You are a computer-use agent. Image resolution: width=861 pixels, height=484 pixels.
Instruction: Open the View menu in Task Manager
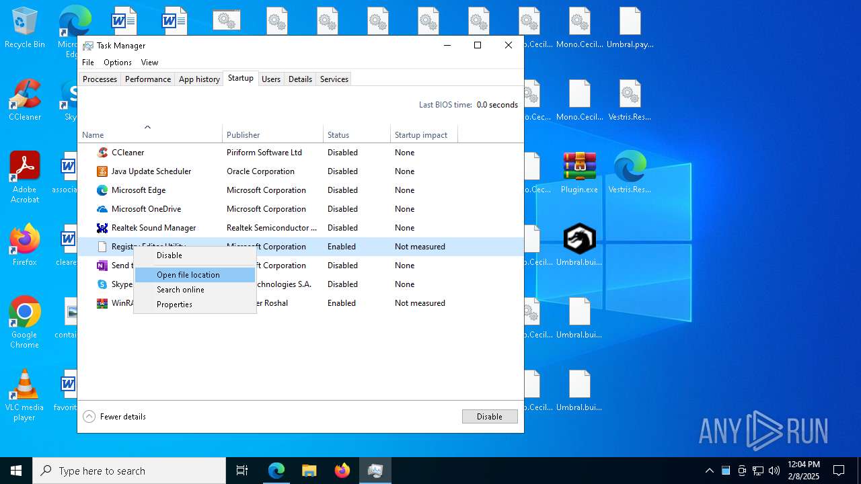point(149,63)
